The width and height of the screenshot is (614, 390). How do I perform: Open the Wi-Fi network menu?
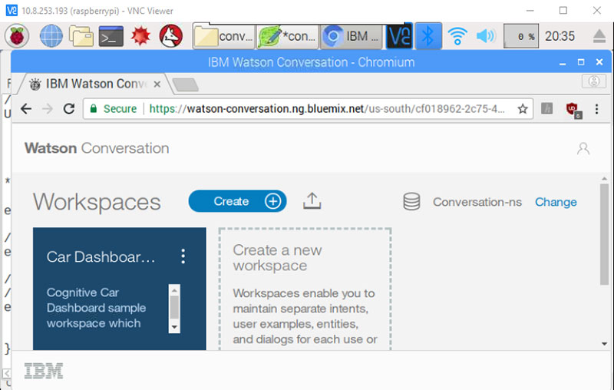coord(457,36)
